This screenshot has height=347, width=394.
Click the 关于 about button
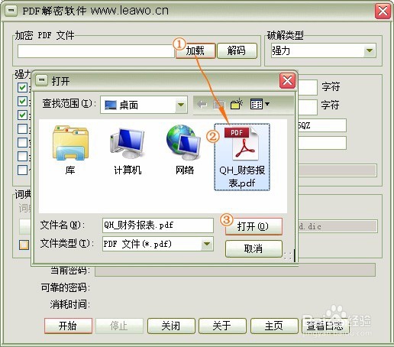(222, 326)
